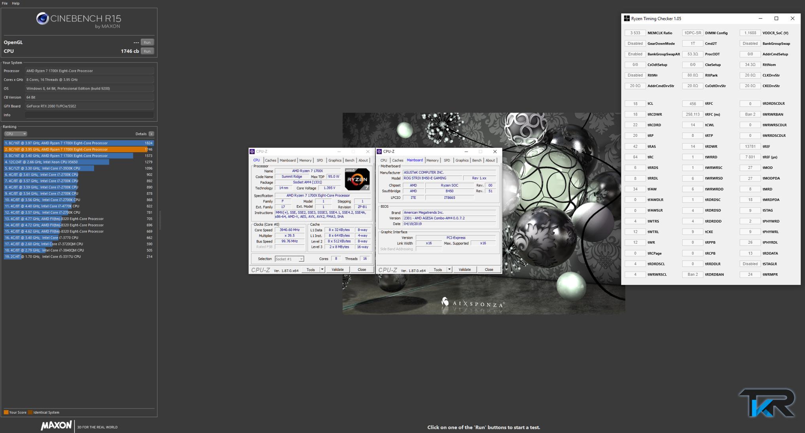Image resolution: width=805 pixels, height=433 pixels.
Task: Click the Cinebench rendered scene image
Action: (x=483, y=214)
